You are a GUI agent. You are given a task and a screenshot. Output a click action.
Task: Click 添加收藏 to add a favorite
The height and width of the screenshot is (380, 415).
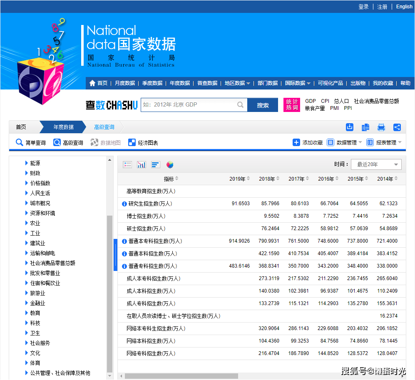coord(312,142)
